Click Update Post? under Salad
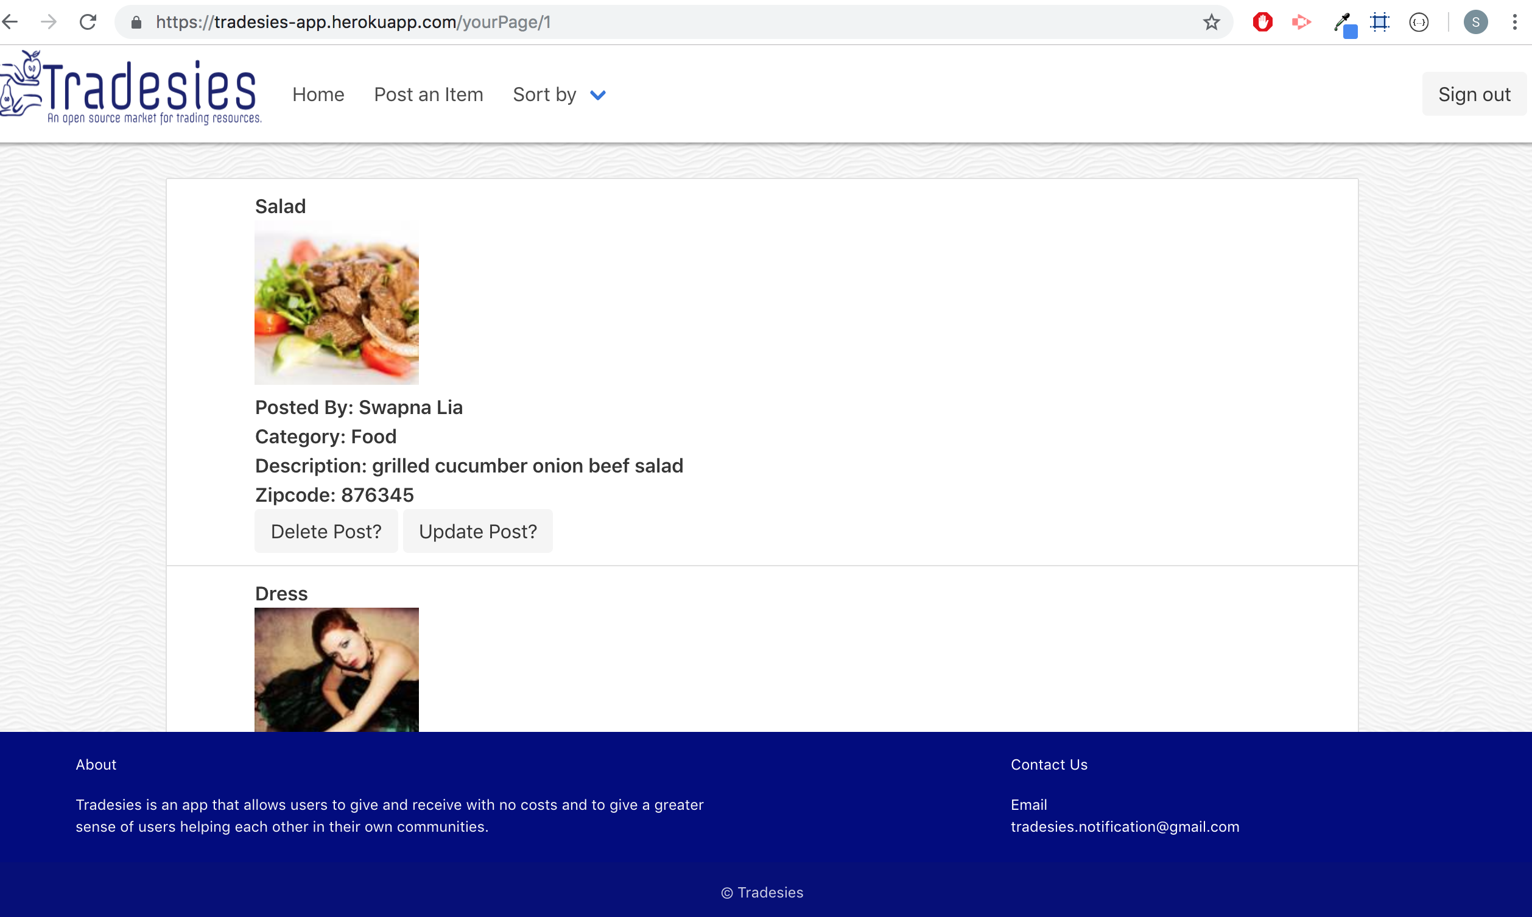Screen dimensions: 1532x917 coord(477,532)
